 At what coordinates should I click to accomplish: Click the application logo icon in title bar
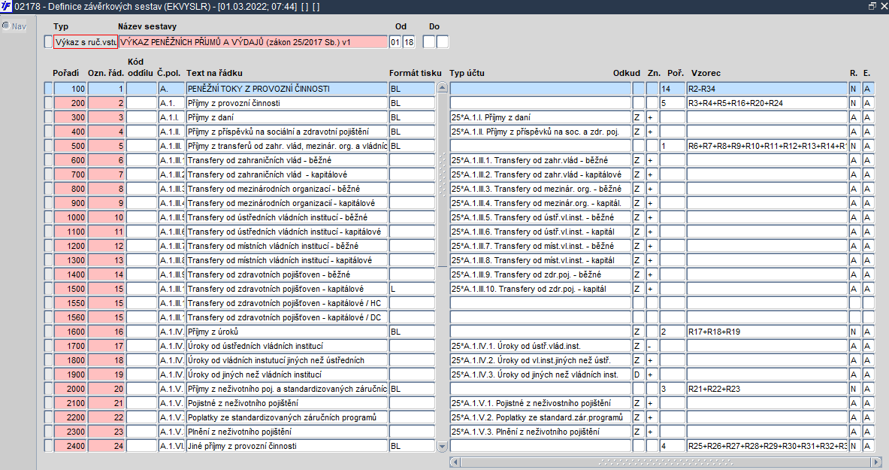tap(6, 6)
